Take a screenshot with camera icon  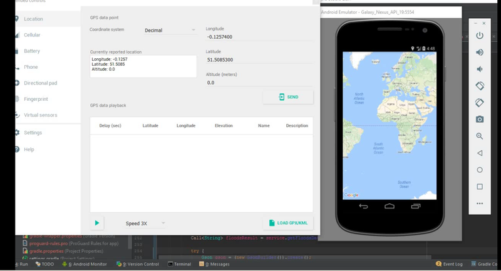coord(480,119)
